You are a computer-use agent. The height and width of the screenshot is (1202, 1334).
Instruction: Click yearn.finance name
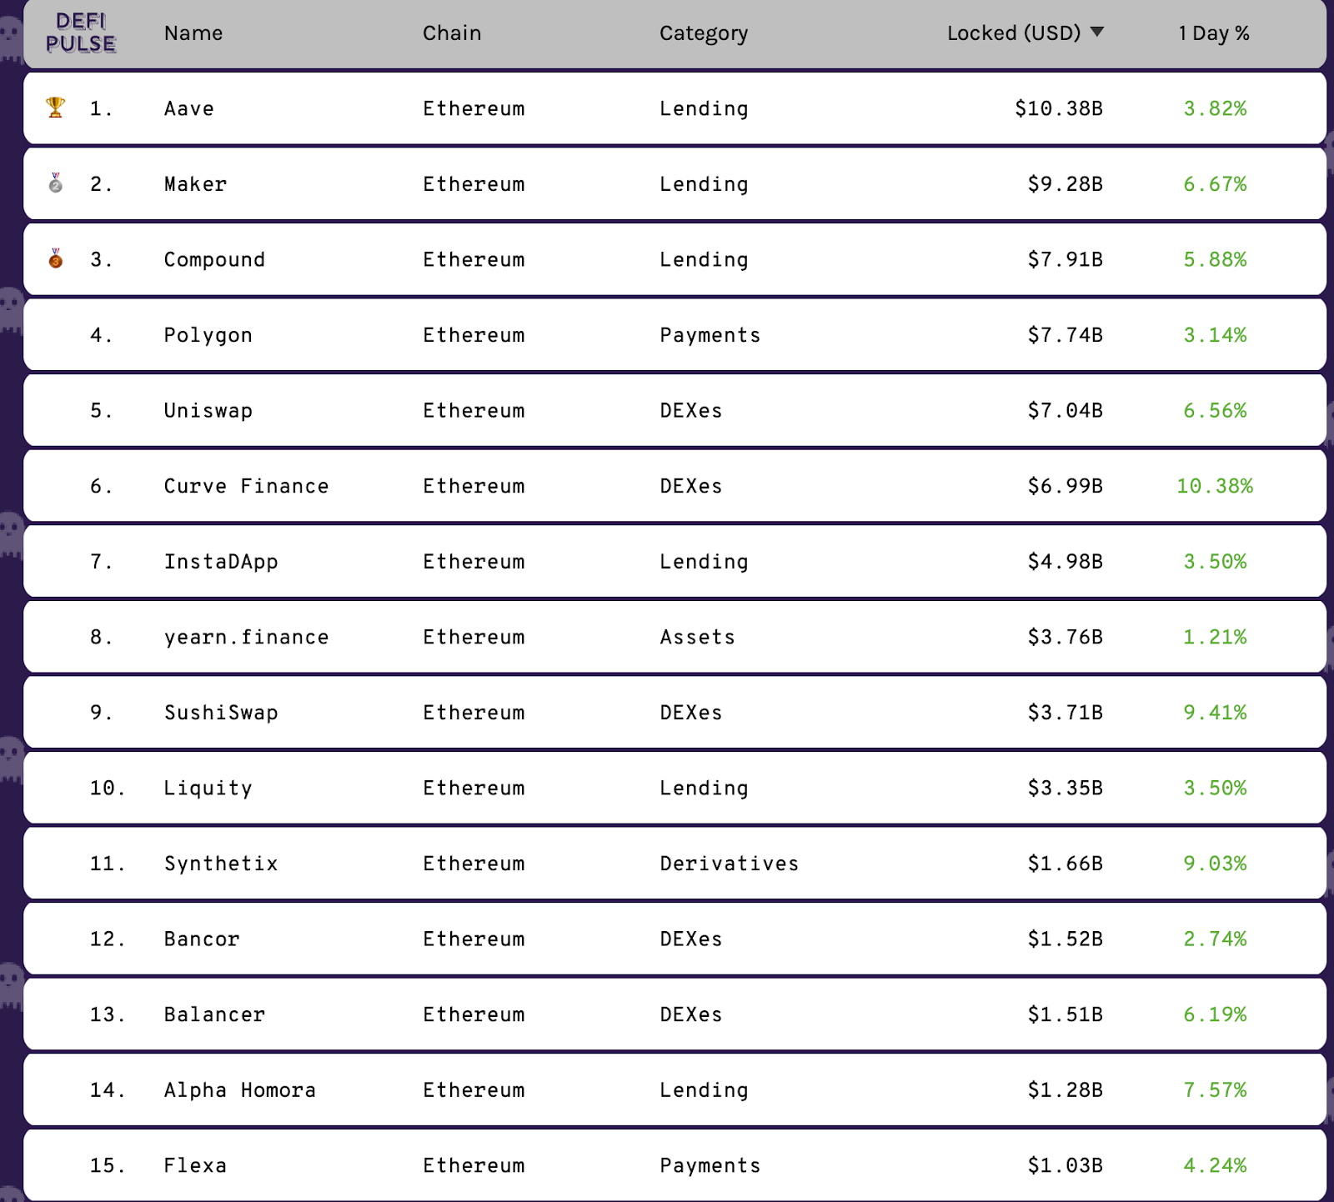[246, 638]
